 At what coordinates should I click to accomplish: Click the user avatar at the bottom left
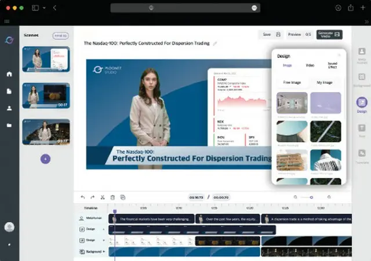tap(9, 227)
